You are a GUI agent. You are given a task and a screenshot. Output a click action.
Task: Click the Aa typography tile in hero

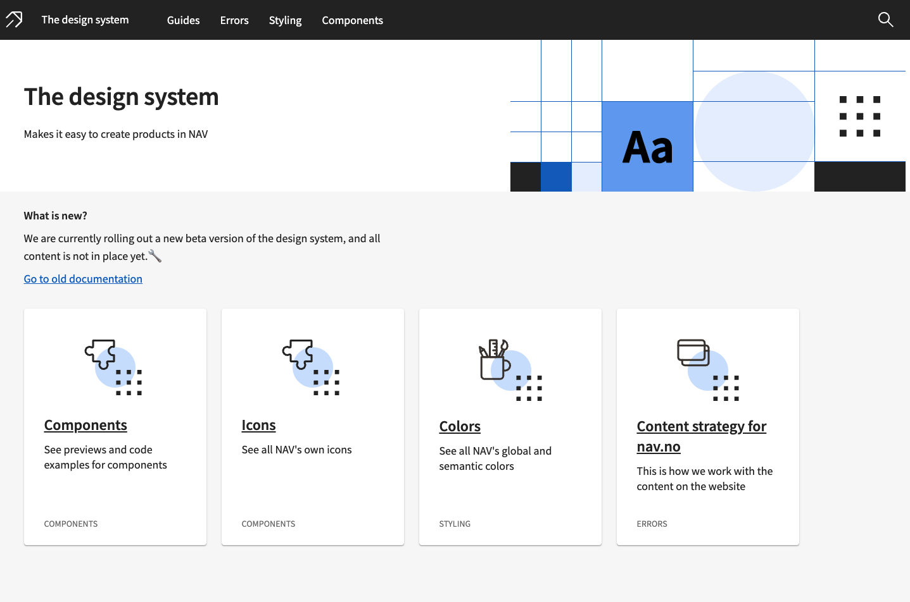click(x=647, y=147)
